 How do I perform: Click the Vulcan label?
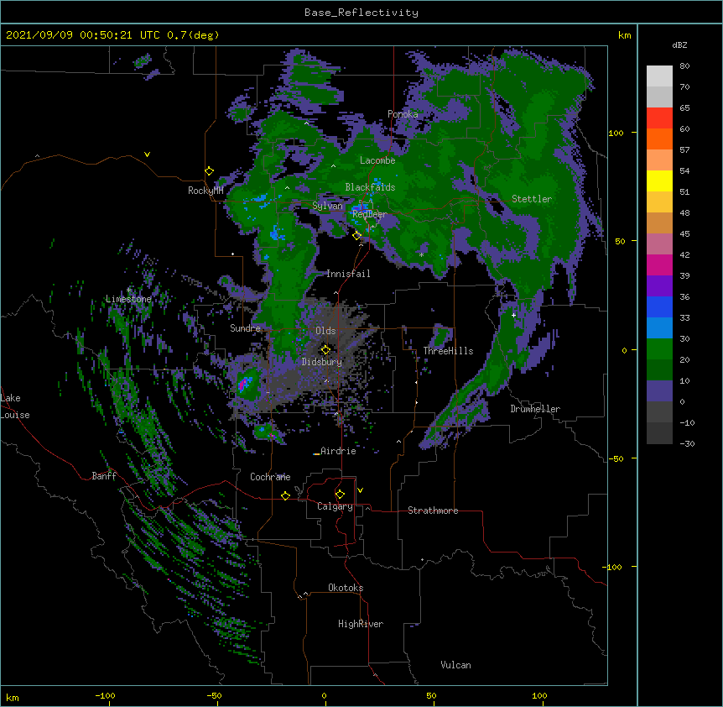455,665
